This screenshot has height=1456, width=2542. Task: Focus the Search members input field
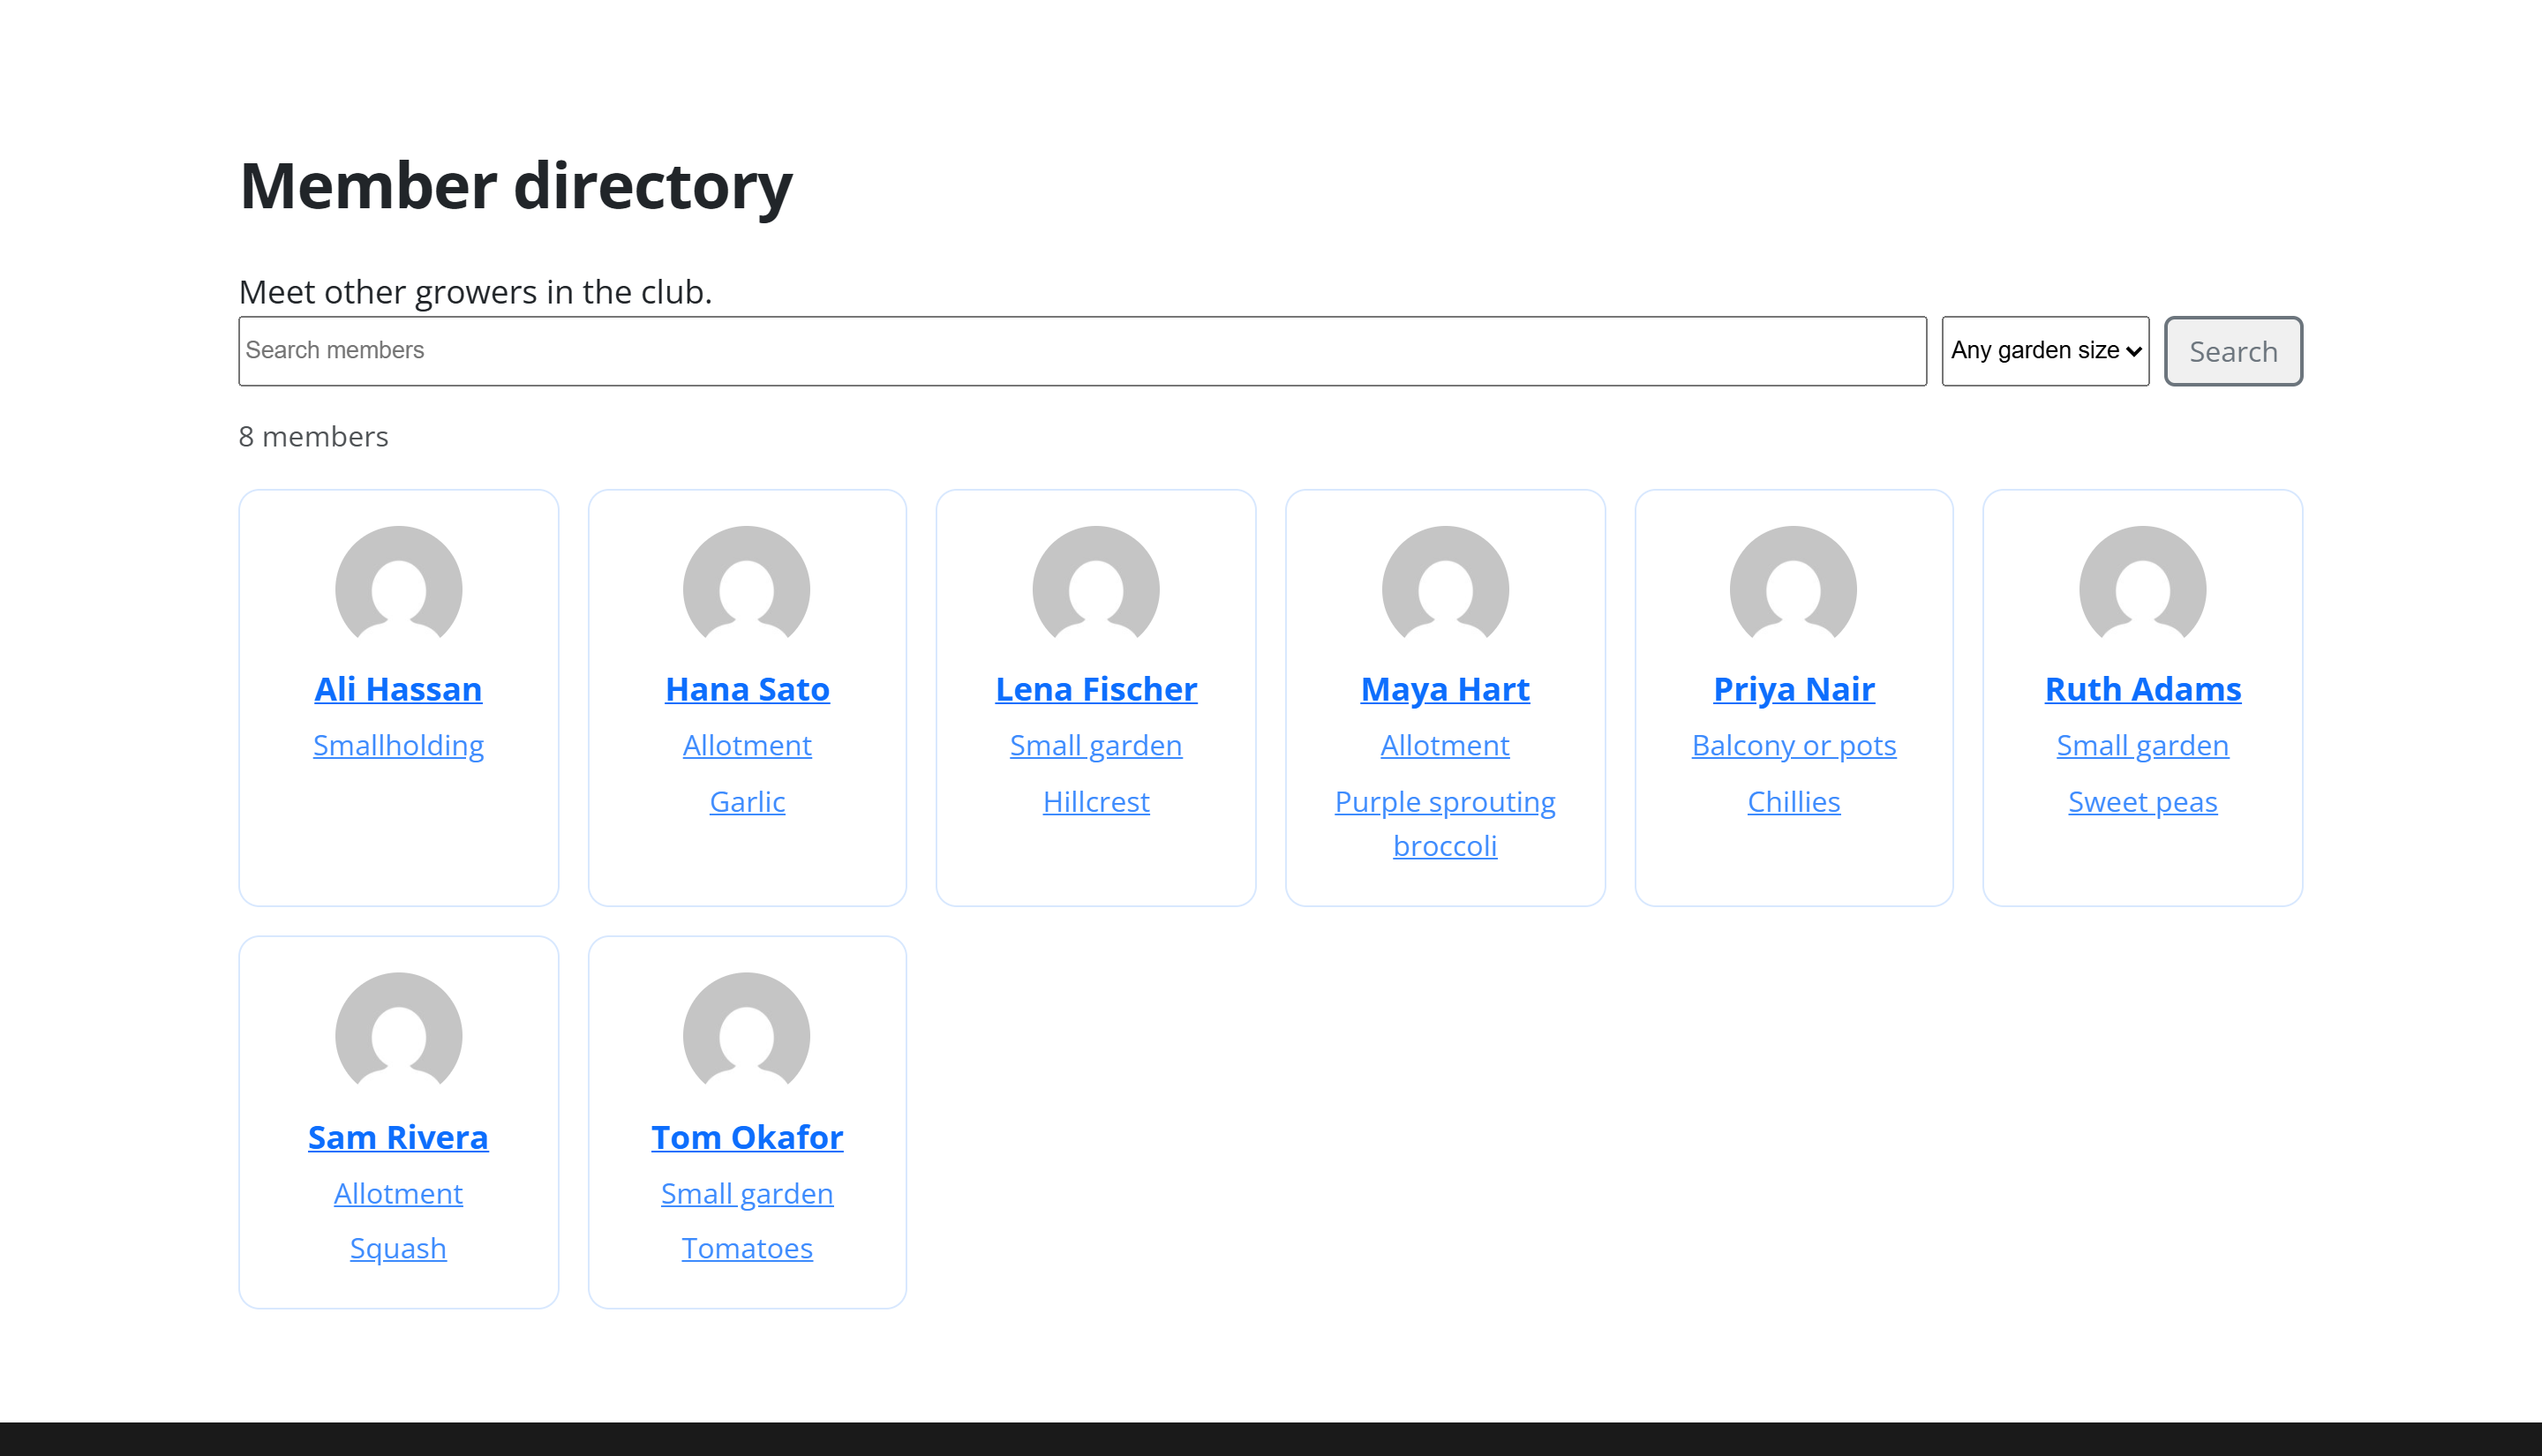pos(1082,351)
